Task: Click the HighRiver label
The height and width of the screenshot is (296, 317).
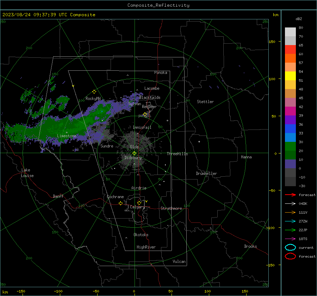Action: 146,247
